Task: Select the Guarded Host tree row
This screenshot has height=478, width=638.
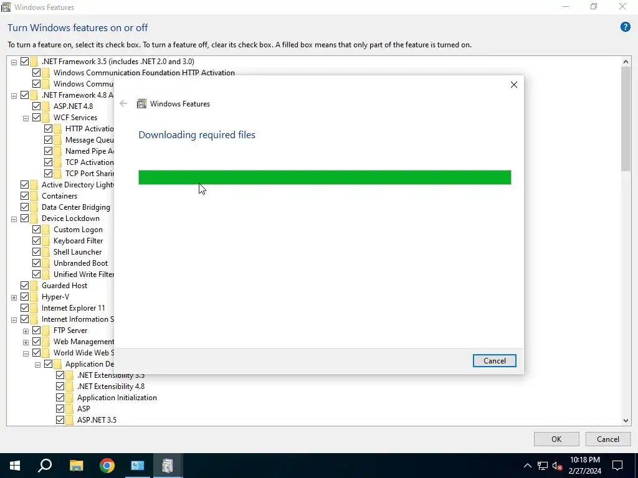Action: (x=64, y=285)
